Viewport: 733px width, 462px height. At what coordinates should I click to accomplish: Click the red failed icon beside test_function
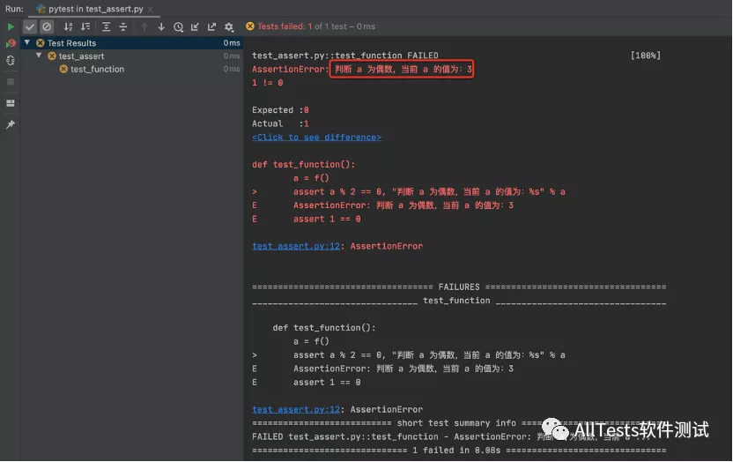click(63, 69)
